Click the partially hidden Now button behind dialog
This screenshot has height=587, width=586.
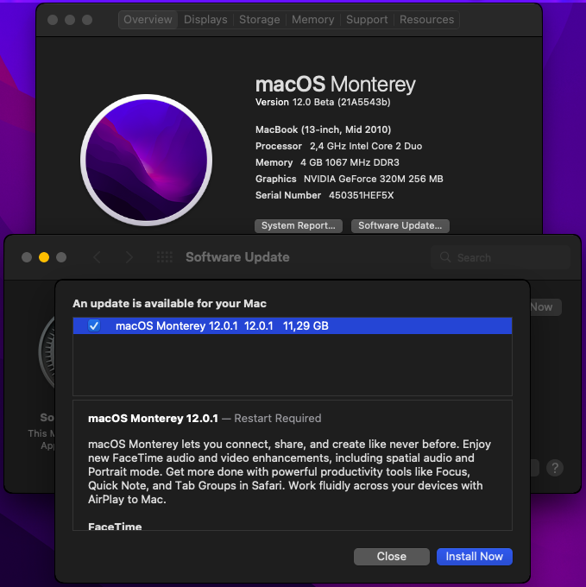tap(545, 307)
